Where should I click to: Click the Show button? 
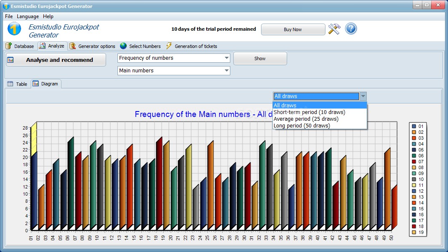click(x=260, y=58)
